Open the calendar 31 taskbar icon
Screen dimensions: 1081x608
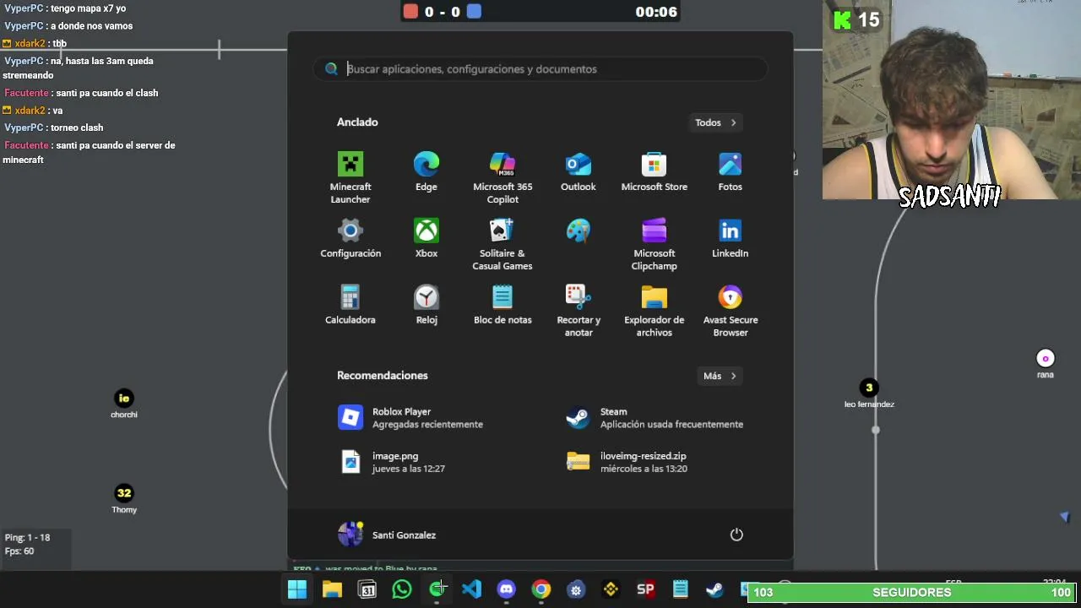point(367,590)
